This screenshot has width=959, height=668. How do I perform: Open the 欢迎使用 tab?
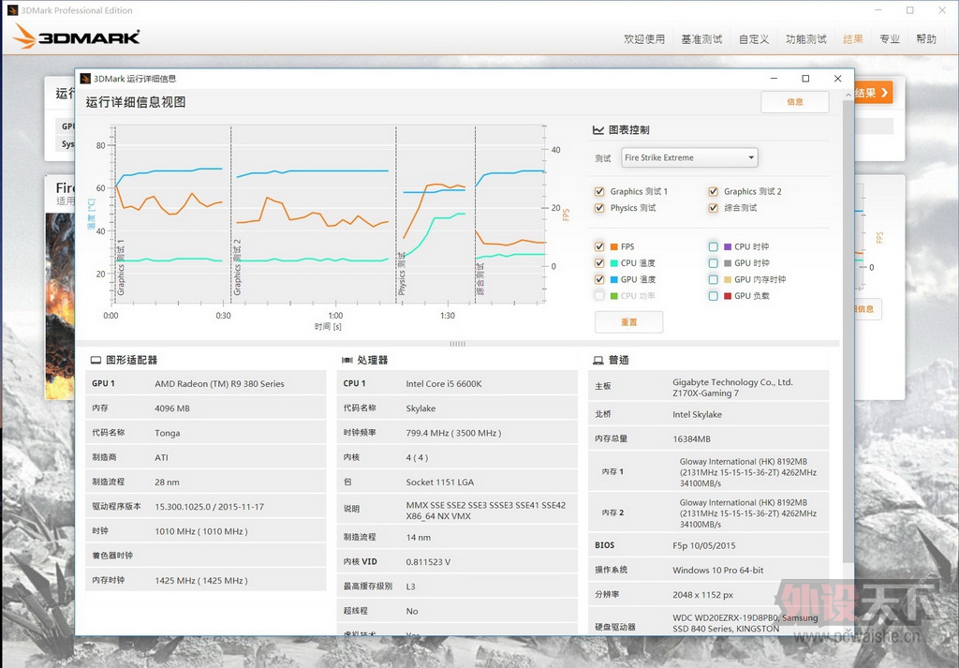(644, 39)
